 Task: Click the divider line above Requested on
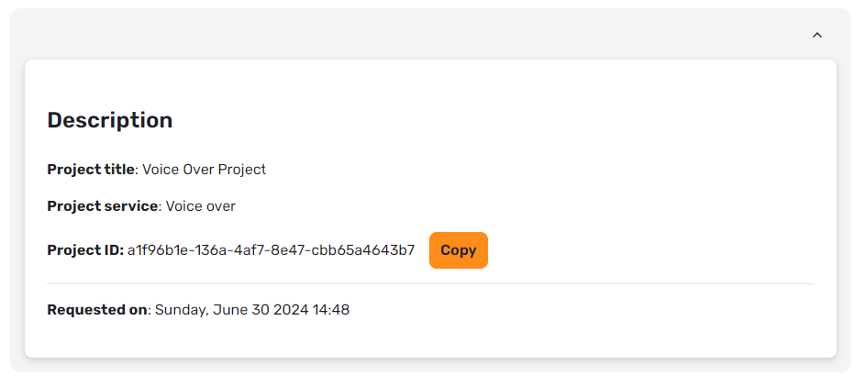point(430,284)
